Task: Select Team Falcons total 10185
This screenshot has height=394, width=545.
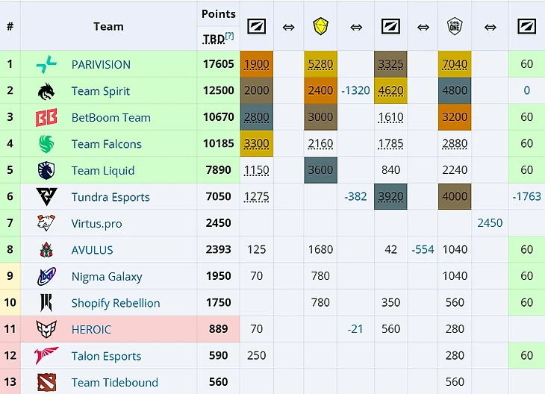Action: (x=219, y=143)
